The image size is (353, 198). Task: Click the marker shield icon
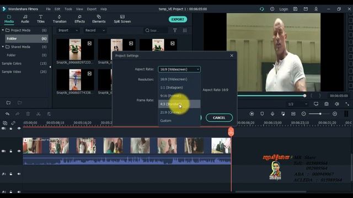262,114
